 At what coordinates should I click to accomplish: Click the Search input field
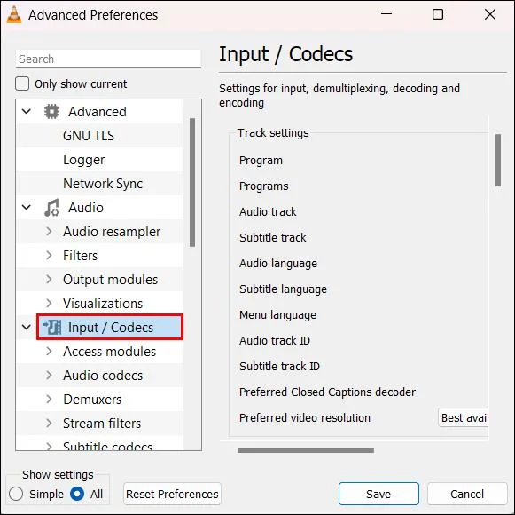(108, 59)
